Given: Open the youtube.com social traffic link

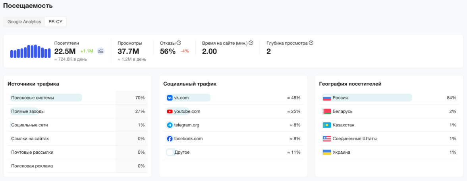Looking at the screenshot, I should click(x=187, y=111).
